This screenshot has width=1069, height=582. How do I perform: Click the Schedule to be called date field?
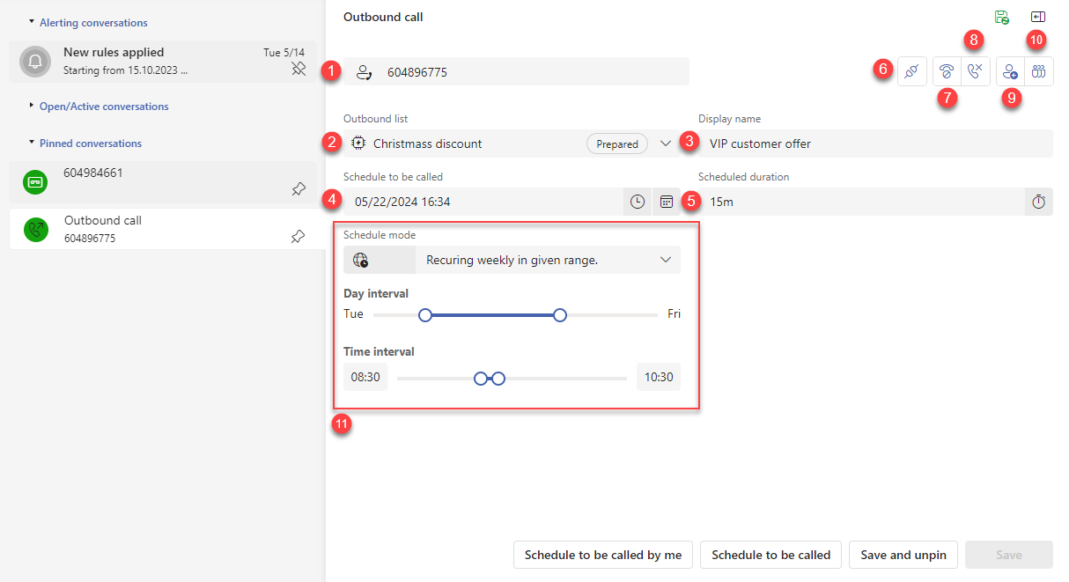coord(483,202)
